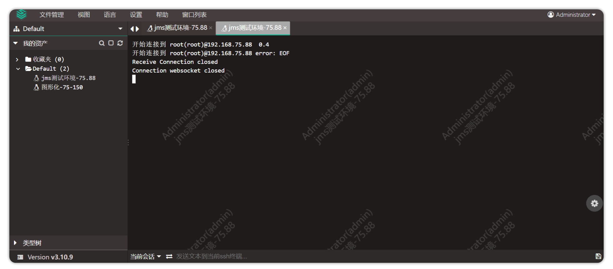The width and height of the screenshot is (613, 269).
Task: Open the 文件管理 menu
Action: tap(52, 15)
